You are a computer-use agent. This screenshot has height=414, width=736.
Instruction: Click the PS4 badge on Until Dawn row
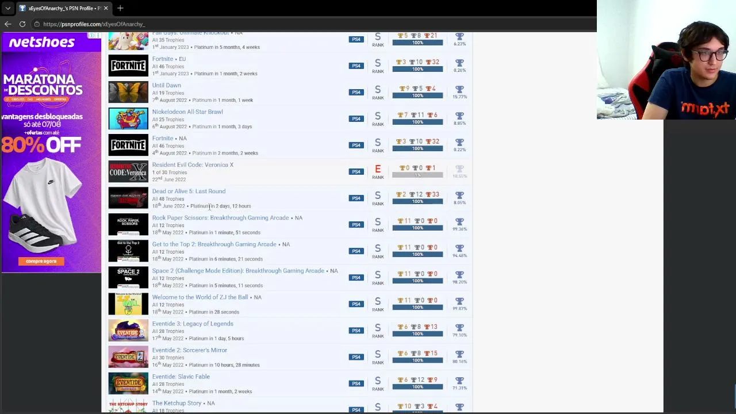(356, 92)
